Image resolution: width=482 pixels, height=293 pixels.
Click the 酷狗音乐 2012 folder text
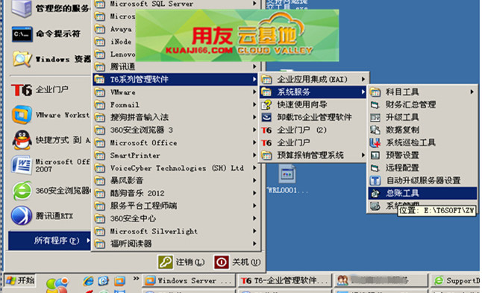point(137,193)
